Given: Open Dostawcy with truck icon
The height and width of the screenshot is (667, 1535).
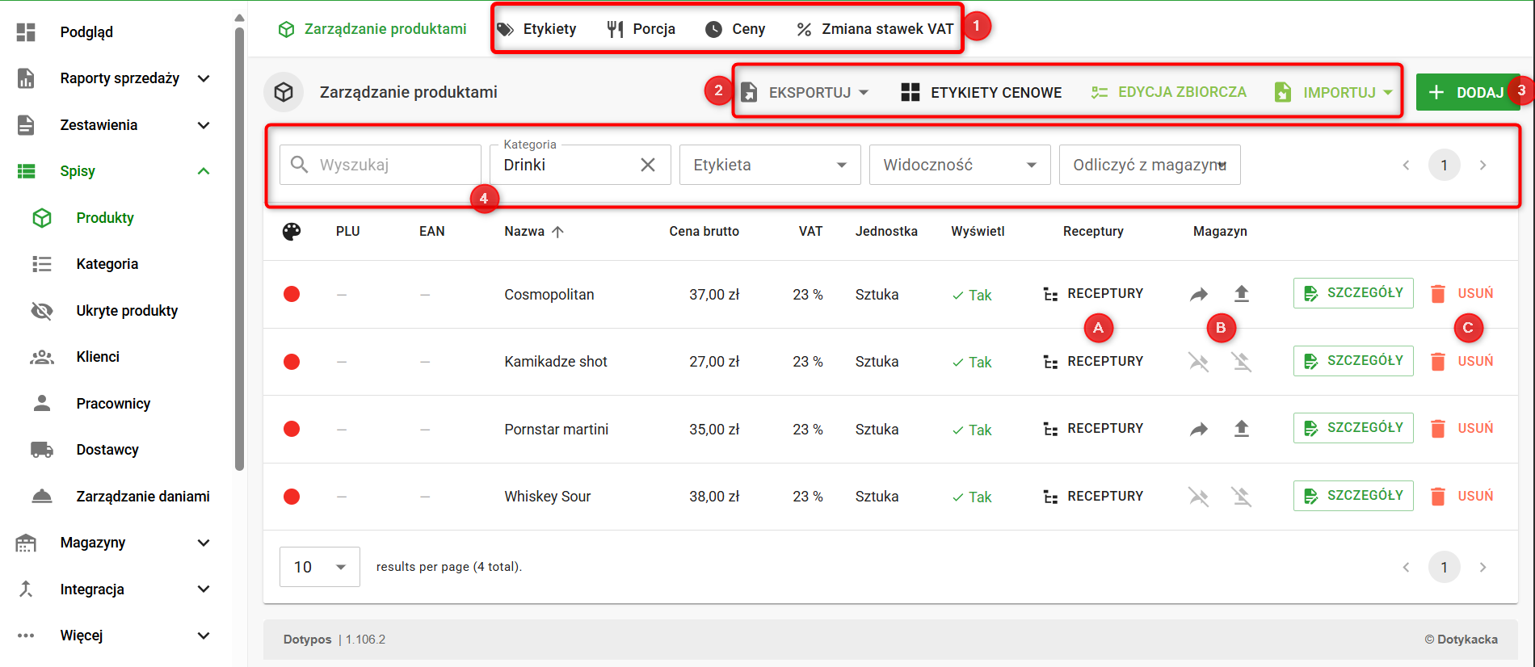Looking at the screenshot, I should 107,450.
